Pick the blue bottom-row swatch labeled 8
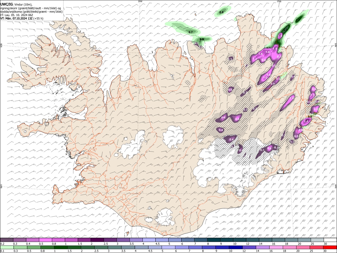Screen dimensions: 337x253 (209, 247)
